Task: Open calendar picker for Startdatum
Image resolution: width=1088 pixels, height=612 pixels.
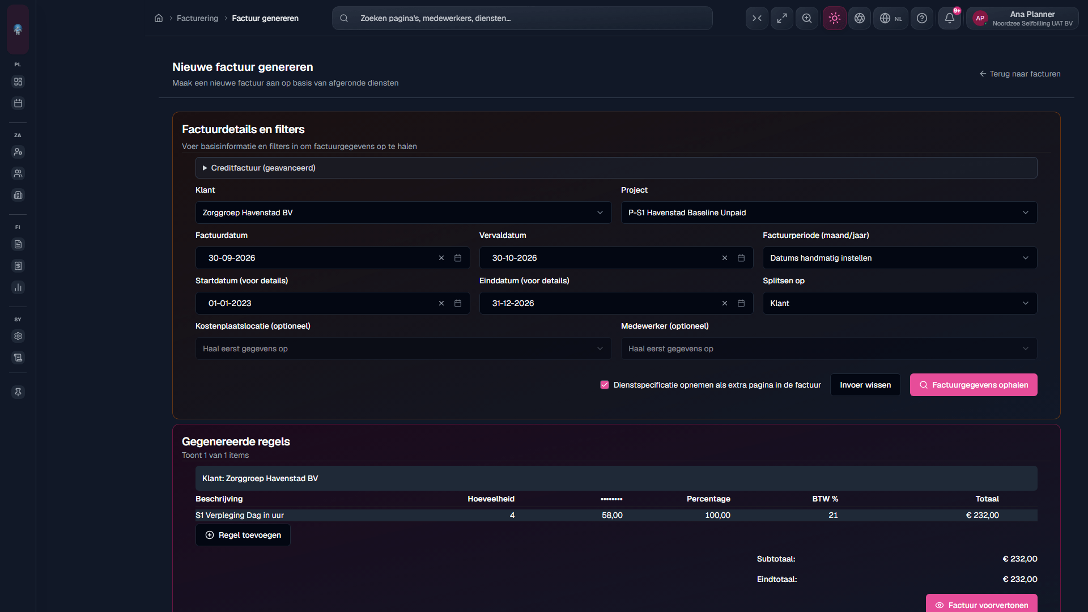Action: (458, 303)
